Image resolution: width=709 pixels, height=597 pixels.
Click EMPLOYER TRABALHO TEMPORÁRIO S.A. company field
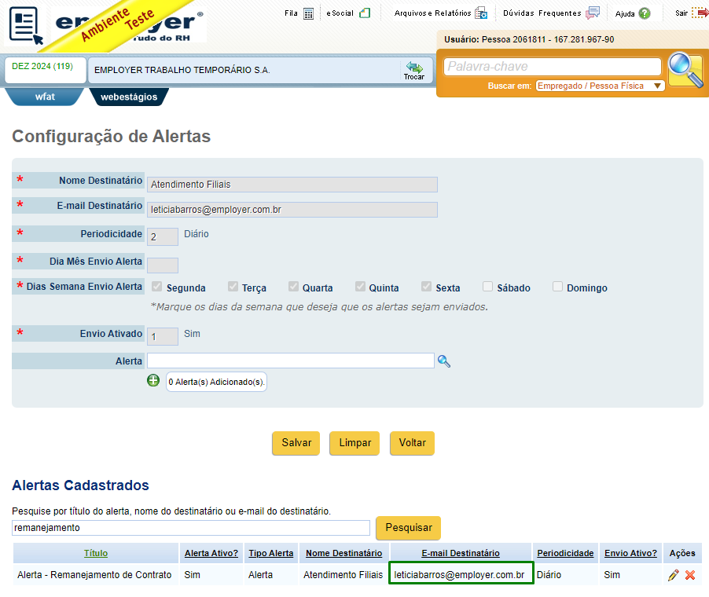coord(244,70)
